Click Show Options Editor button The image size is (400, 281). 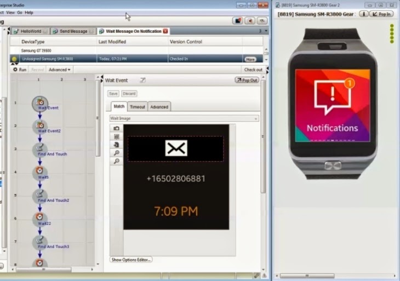(131, 260)
